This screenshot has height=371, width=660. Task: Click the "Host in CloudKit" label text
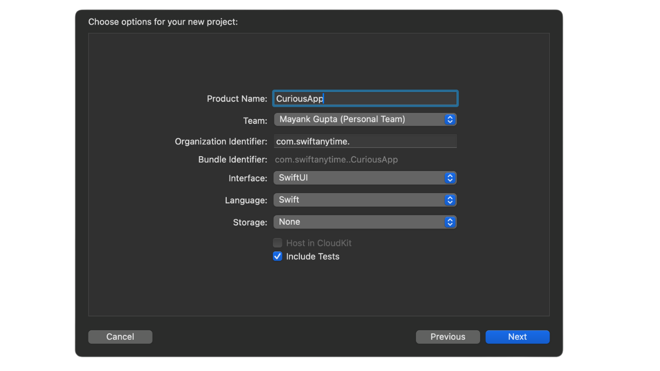click(319, 243)
